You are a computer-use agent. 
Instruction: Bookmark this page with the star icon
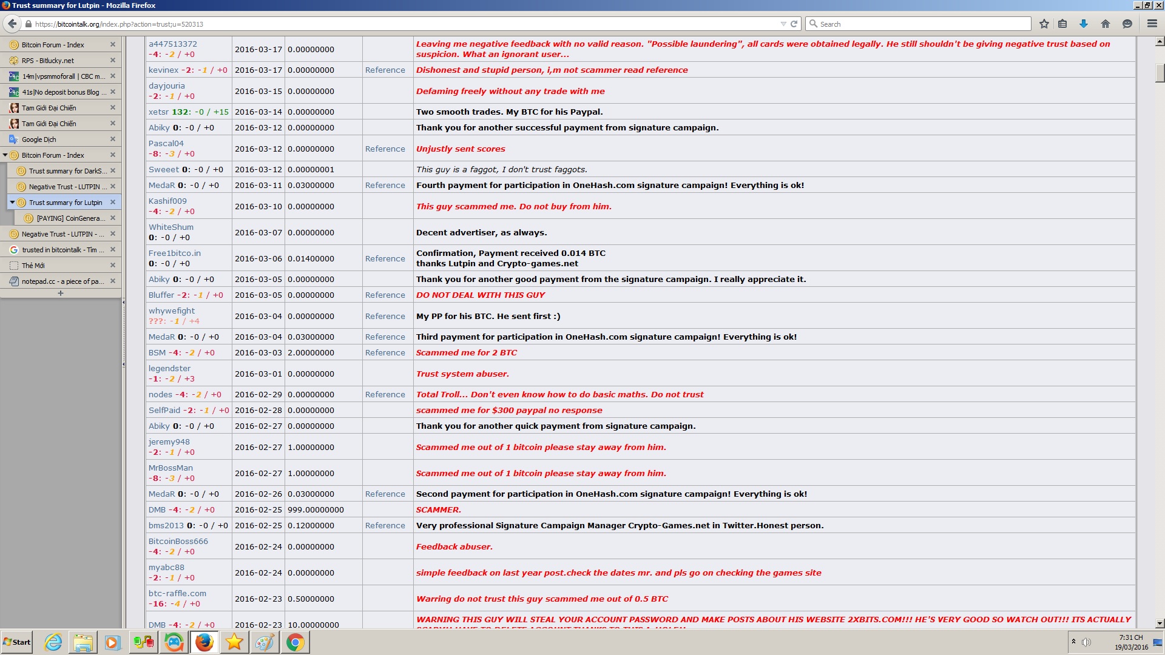1044,24
